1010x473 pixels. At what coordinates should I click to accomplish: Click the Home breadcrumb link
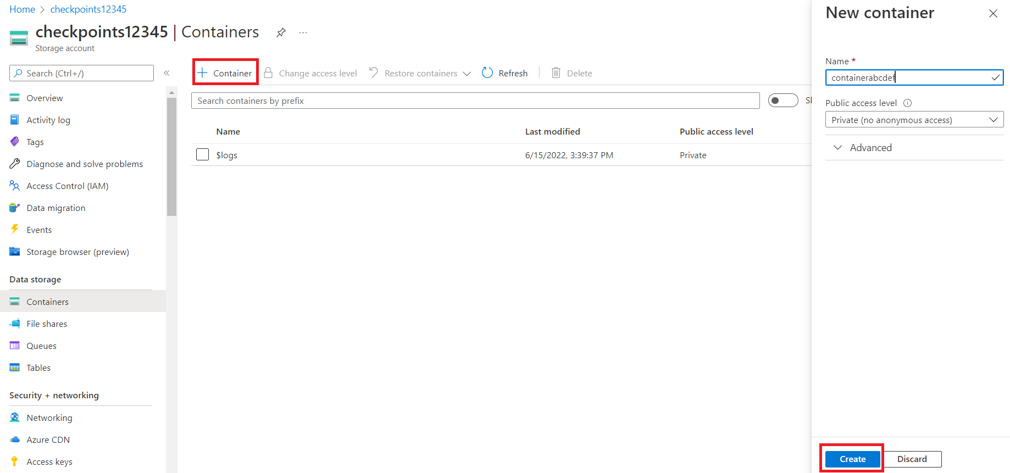point(22,9)
